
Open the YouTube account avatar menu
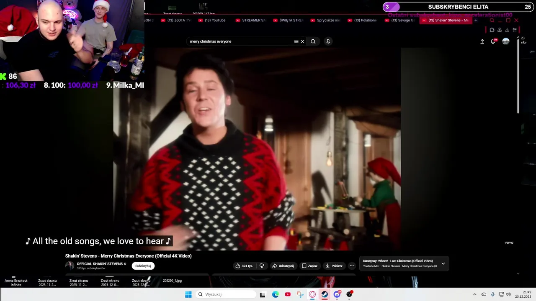click(x=506, y=41)
